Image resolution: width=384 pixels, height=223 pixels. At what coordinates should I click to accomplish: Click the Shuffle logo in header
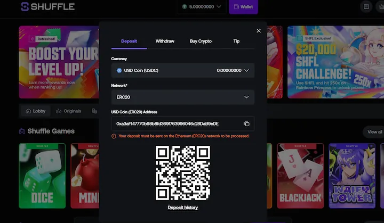pos(47,7)
